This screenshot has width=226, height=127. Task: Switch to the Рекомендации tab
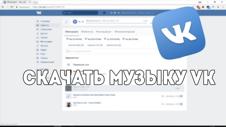tap(103, 32)
